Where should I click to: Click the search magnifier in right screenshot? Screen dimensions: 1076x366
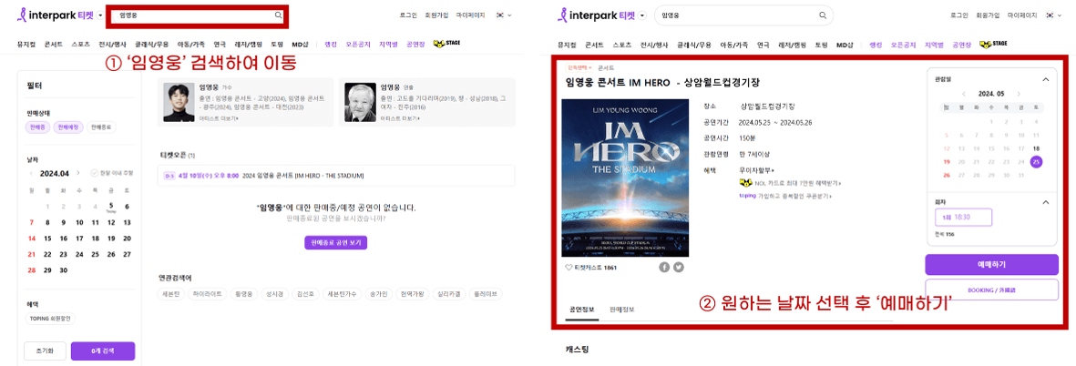tap(822, 15)
